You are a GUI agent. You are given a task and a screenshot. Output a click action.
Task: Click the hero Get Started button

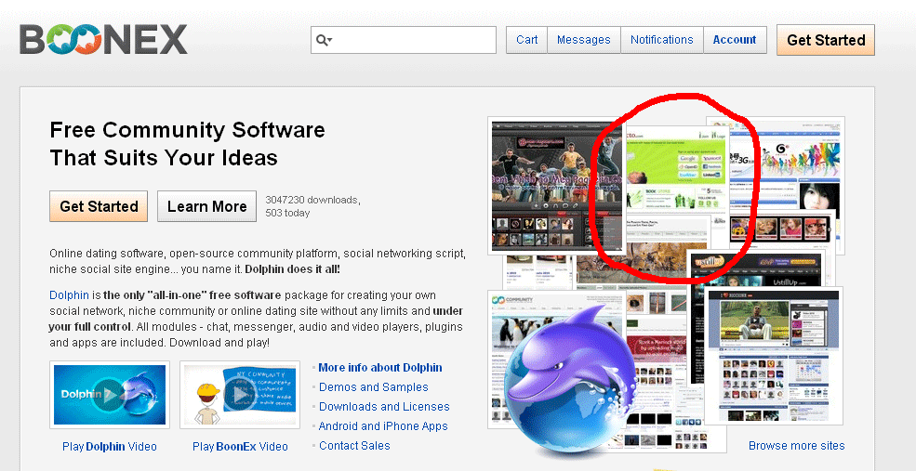[99, 206]
